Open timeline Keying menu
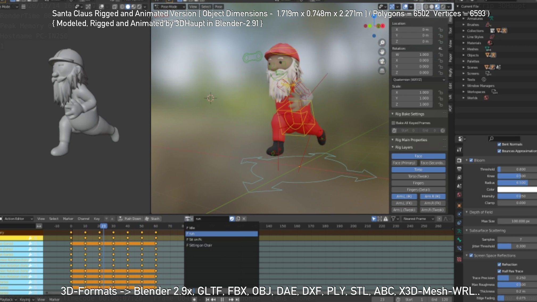The height and width of the screenshot is (302, 537). 26,300
